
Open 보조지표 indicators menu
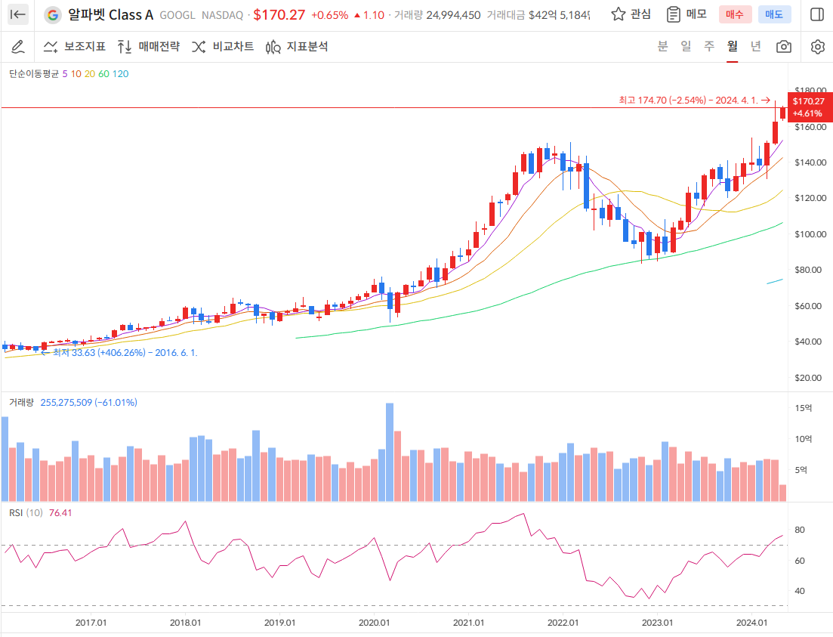(x=74, y=47)
